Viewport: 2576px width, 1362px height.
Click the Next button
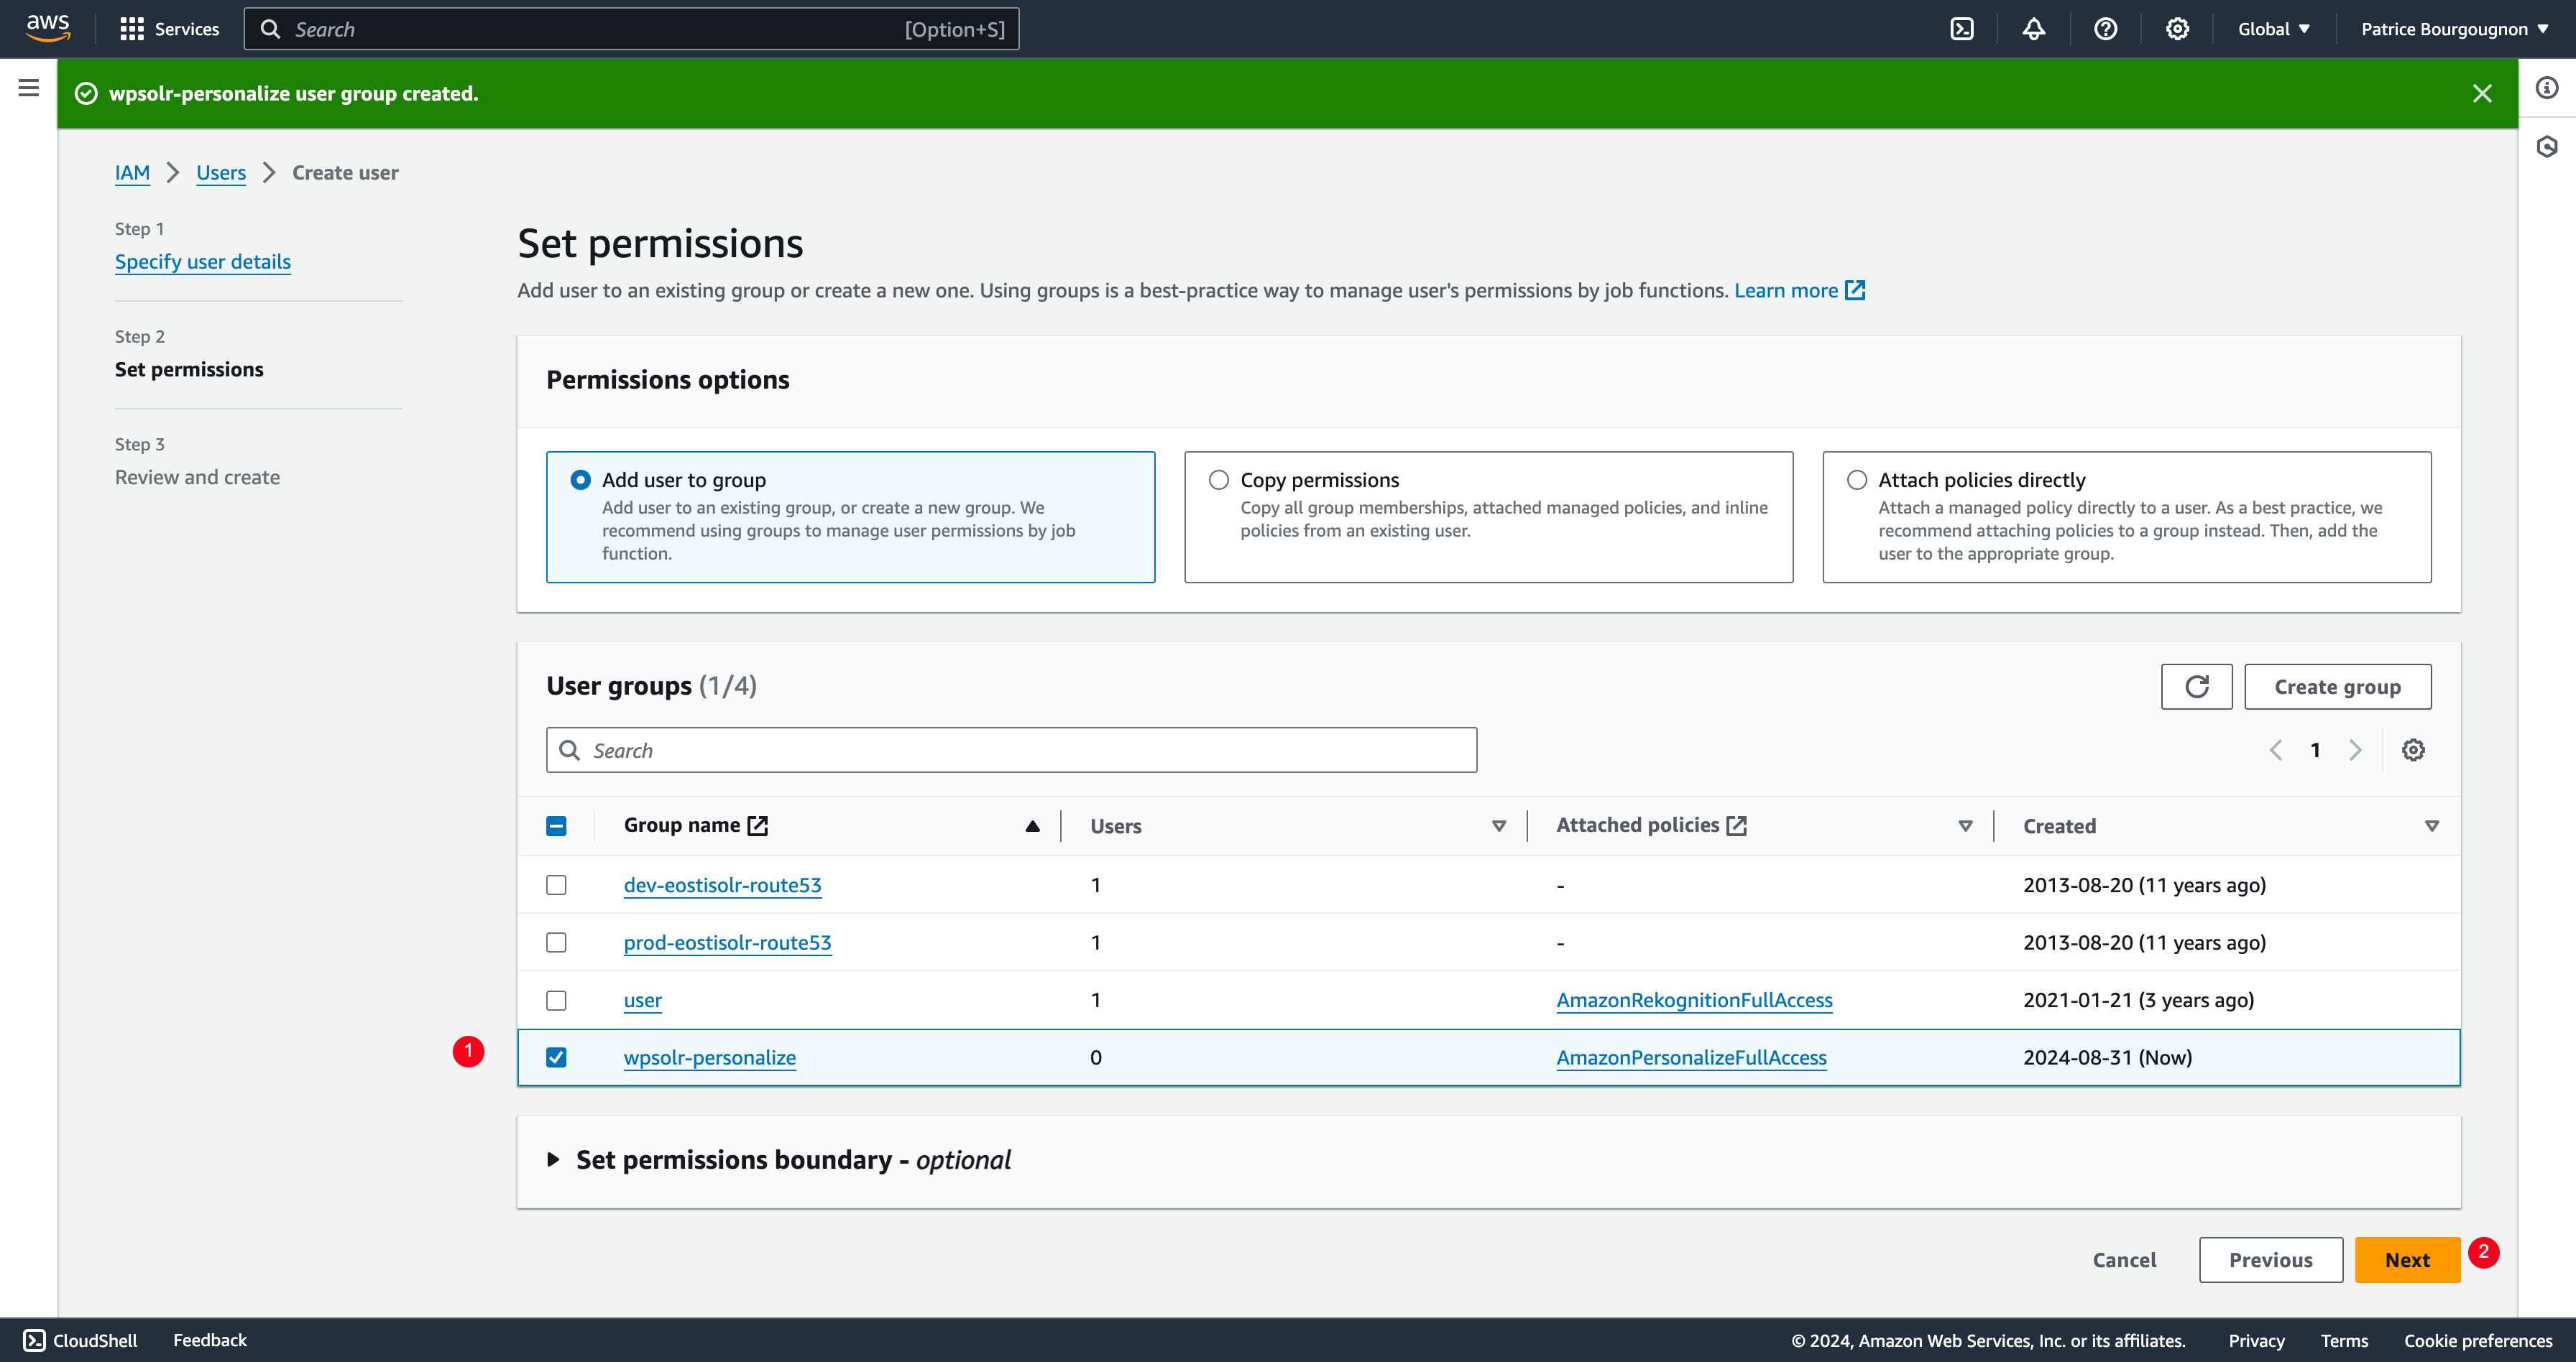2407,1260
